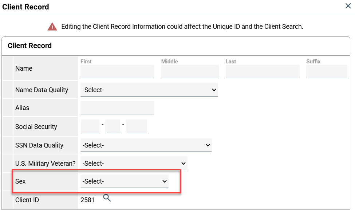Click the Client ID number 2581

pyautogui.click(x=87, y=200)
